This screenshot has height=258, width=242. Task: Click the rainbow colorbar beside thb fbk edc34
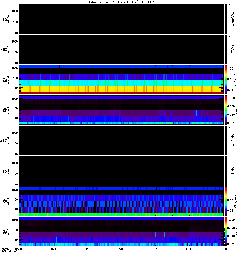click(x=226, y=80)
